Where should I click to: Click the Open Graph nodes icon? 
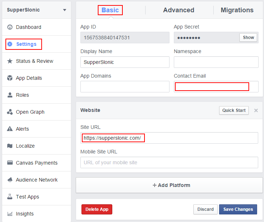[x=10, y=112]
